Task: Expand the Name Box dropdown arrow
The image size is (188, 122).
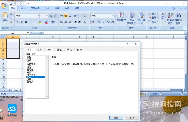Action: click(28, 33)
